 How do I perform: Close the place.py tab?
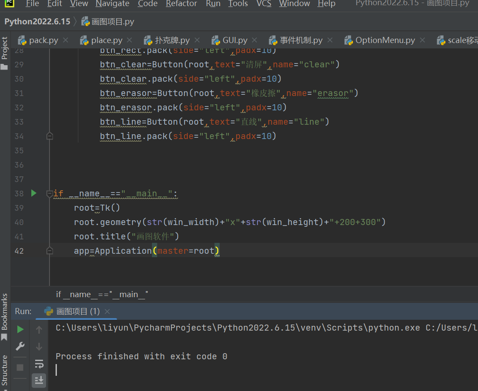coord(129,40)
